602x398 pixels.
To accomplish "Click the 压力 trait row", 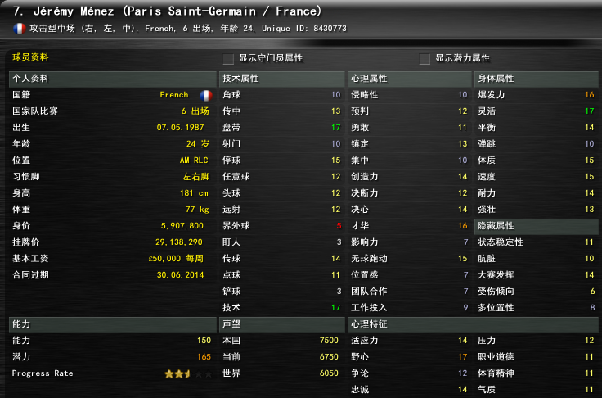I will click(x=537, y=341).
